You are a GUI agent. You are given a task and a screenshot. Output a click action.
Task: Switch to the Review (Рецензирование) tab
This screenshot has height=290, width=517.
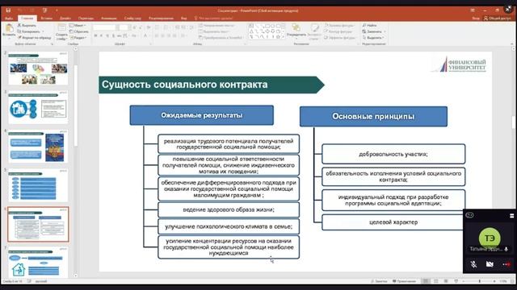[x=162, y=18]
